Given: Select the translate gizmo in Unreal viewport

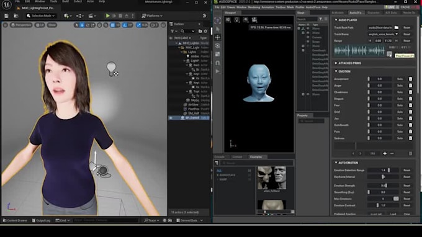Looking at the screenshot, I should (82, 25).
